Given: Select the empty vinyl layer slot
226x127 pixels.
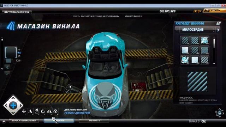Looking at the screenshot, I should tap(11, 53).
